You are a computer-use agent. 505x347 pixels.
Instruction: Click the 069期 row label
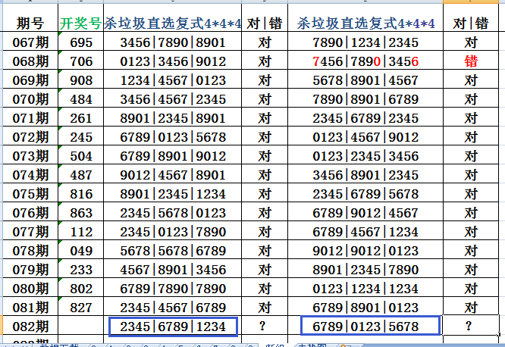pos(30,80)
